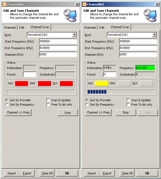
Task: Open the Edit tab in right window
Action: click(x=102, y=28)
